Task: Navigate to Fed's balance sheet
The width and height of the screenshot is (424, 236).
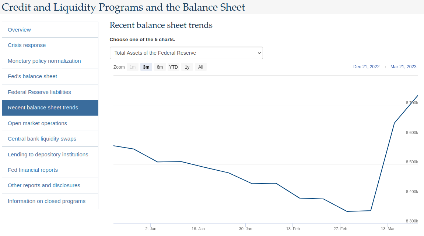Action: click(50, 76)
